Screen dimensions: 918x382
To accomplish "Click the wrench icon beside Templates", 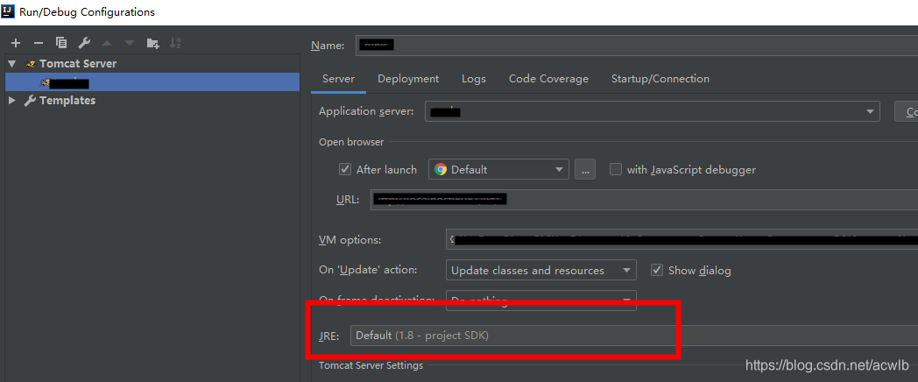I will coord(29,101).
